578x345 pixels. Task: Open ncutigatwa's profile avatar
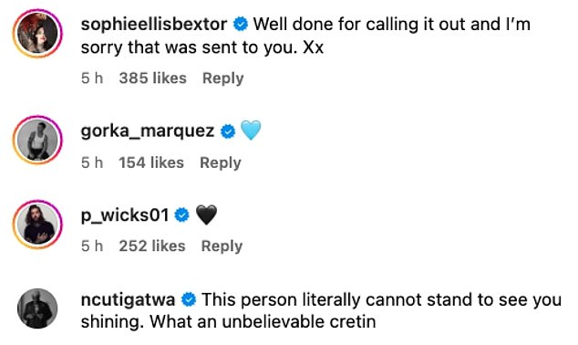pos(37,308)
